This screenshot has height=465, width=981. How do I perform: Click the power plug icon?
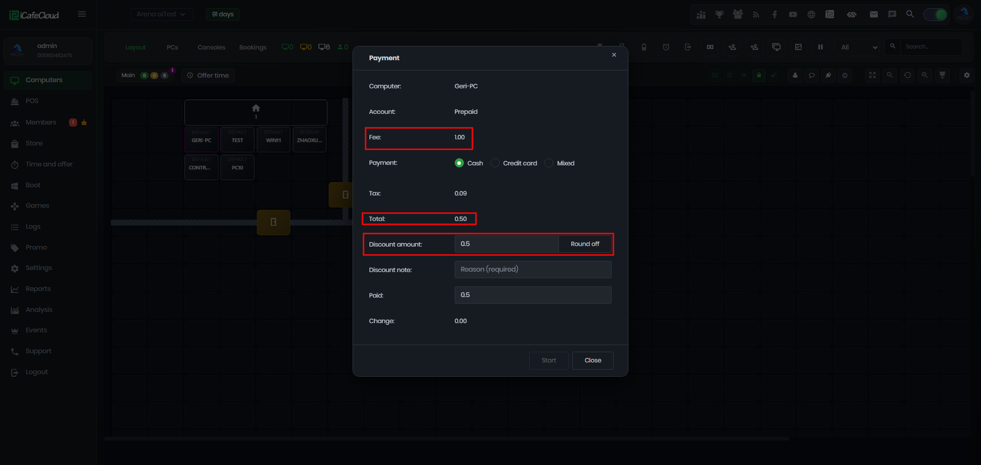point(829,75)
